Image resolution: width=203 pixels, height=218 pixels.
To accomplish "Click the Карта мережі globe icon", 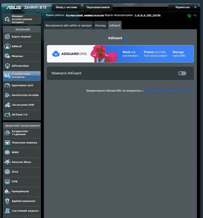I will click(x=7, y=37).
